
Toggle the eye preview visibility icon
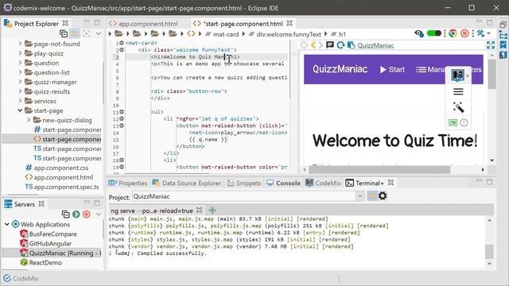(x=419, y=33)
